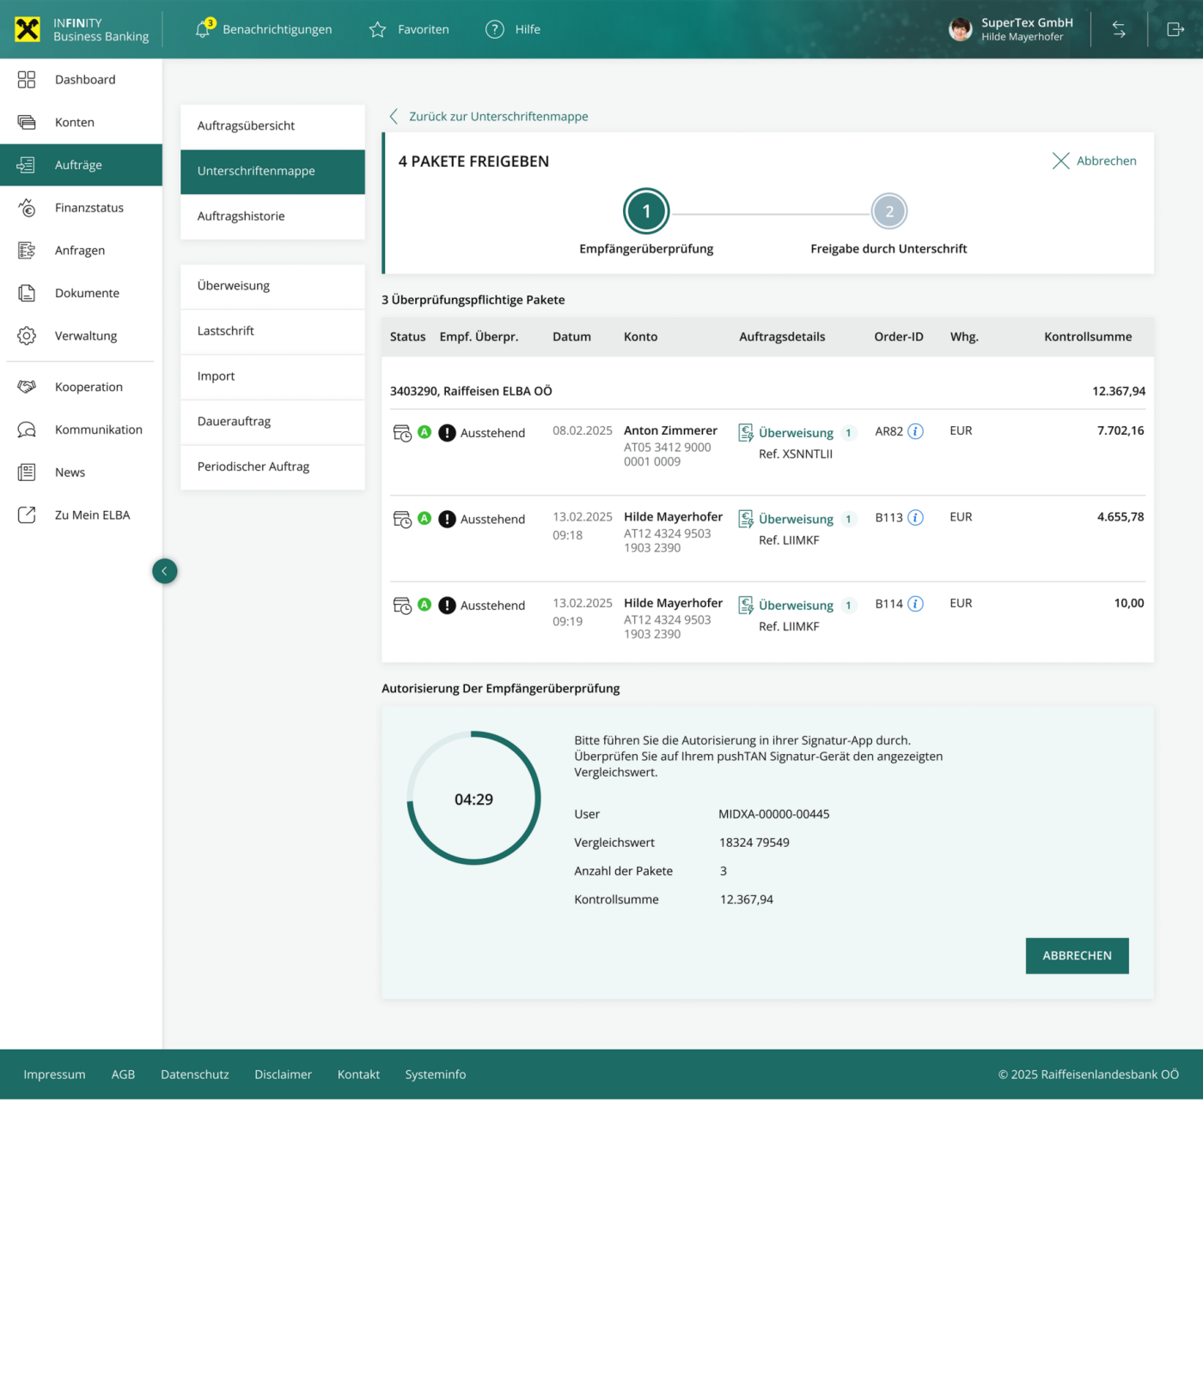Click the Hilfe question mark icon
Image resolution: width=1203 pixels, height=1388 pixels.
pyautogui.click(x=494, y=29)
